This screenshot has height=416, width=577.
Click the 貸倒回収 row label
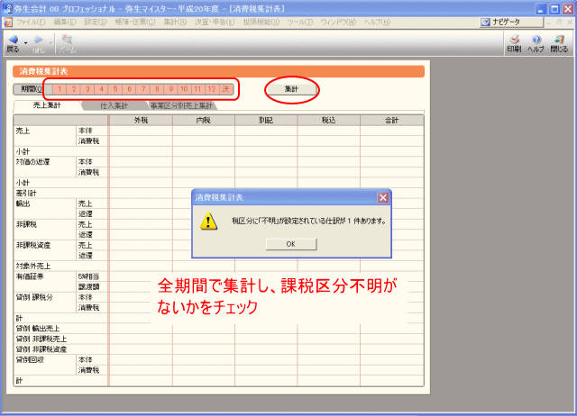point(30,360)
